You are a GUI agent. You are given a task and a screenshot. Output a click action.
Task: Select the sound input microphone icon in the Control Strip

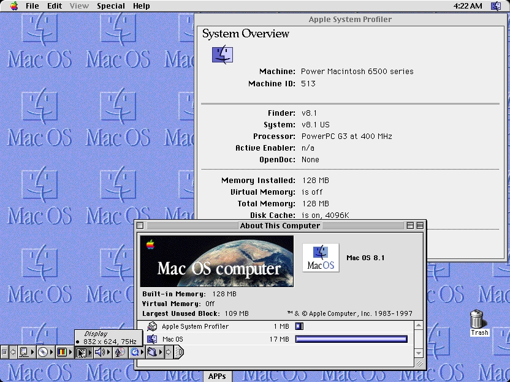point(120,352)
